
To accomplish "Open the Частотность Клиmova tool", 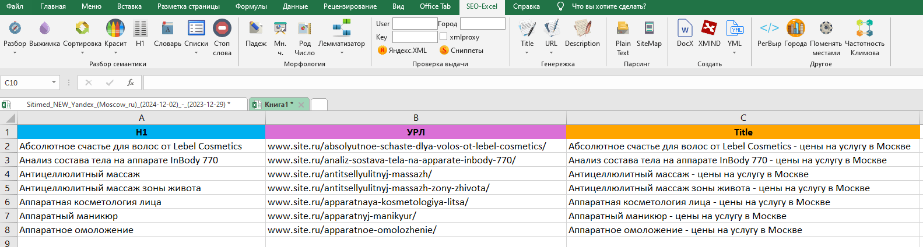I will (864, 28).
